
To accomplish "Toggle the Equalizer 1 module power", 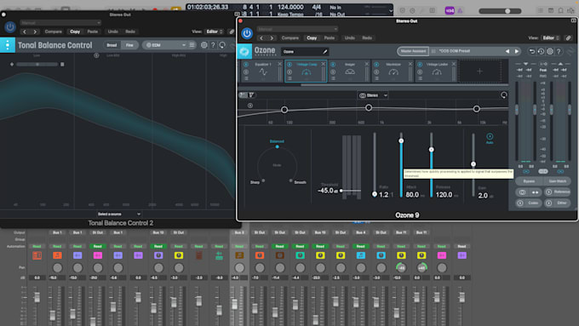I will (x=246, y=65).
